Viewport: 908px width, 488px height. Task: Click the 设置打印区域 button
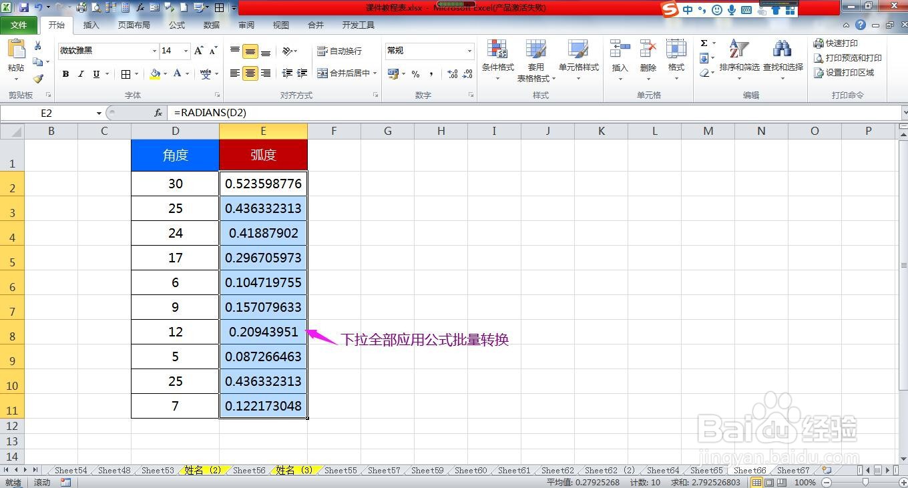(843, 73)
